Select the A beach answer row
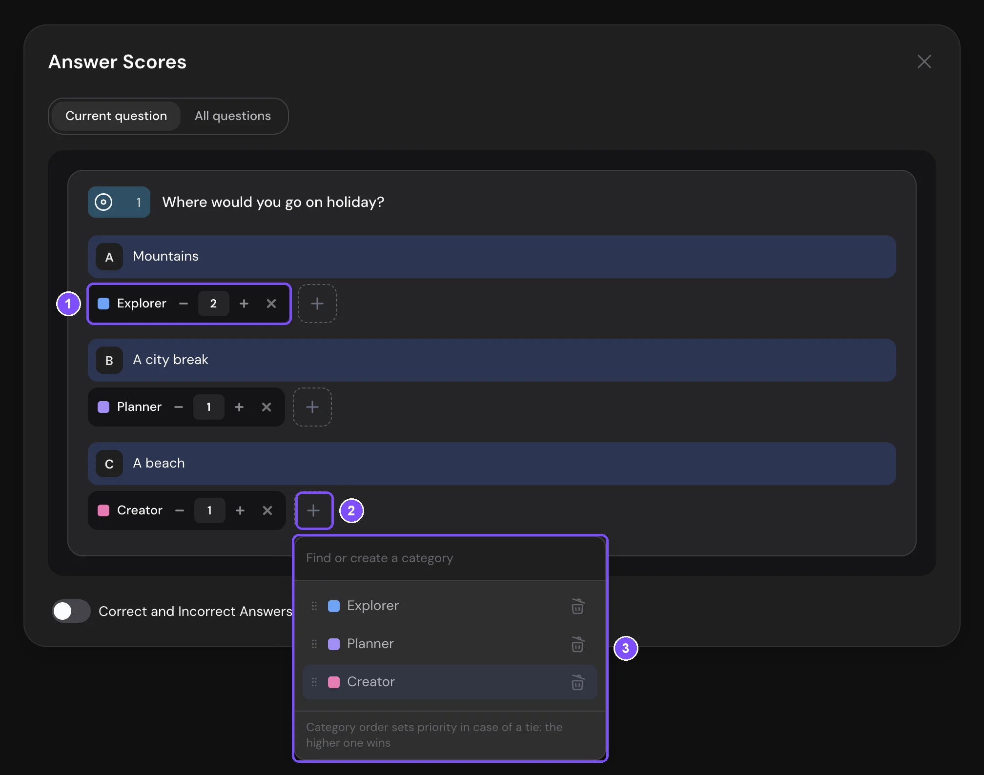Viewport: 984px width, 775px height. coord(492,464)
